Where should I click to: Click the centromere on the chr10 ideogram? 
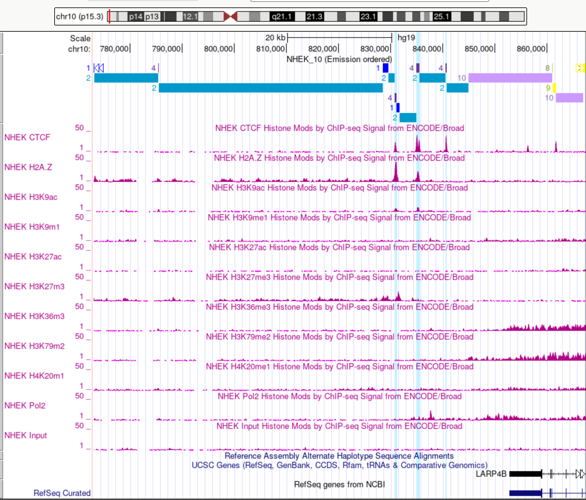pyautogui.click(x=230, y=16)
